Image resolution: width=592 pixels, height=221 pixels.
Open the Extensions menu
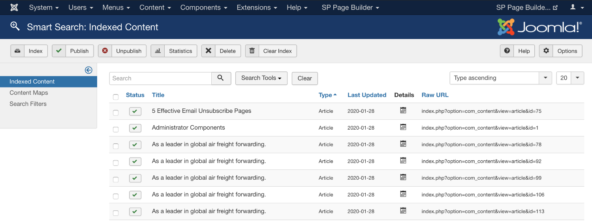click(x=257, y=7)
